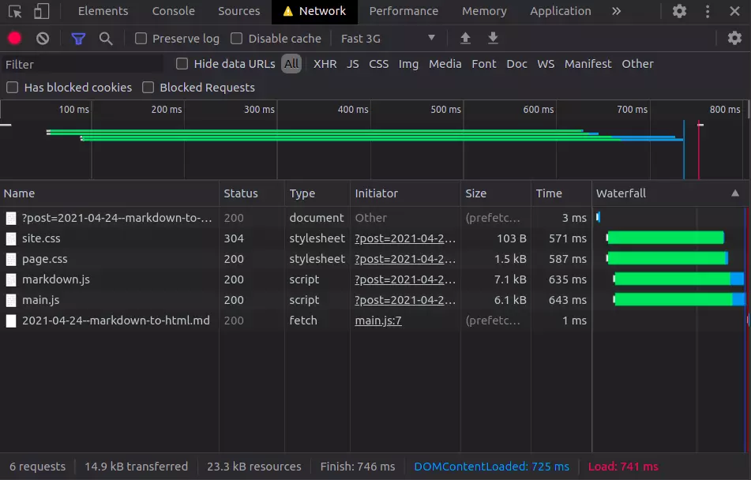
Task: Click the Filter text input field
Action: [x=79, y=64]
